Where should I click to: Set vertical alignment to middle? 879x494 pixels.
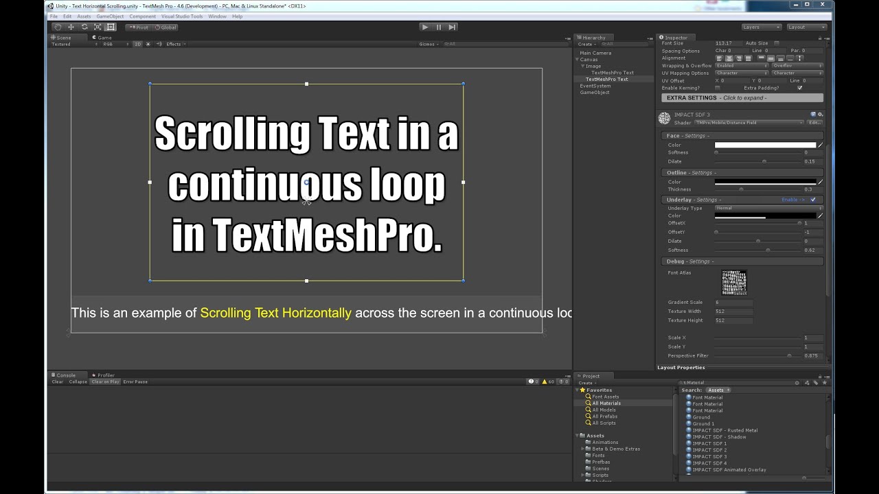pos(771,58)
